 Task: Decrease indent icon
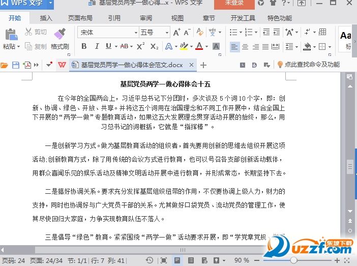(x=266, y=32)
